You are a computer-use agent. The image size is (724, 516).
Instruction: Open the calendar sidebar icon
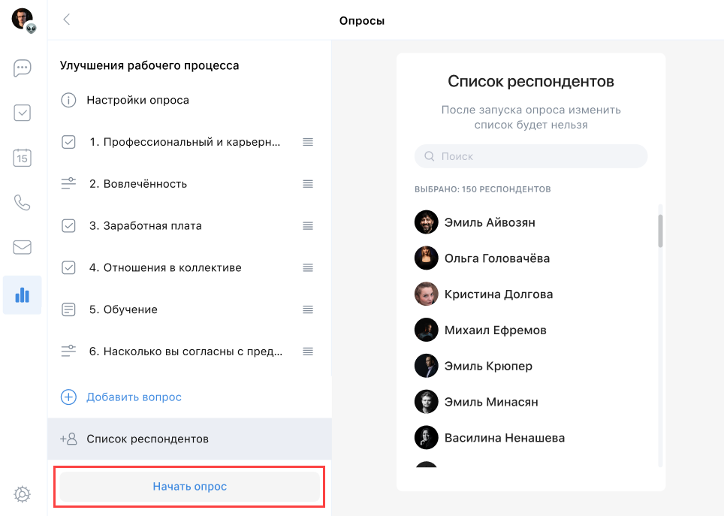pos(23,158)
